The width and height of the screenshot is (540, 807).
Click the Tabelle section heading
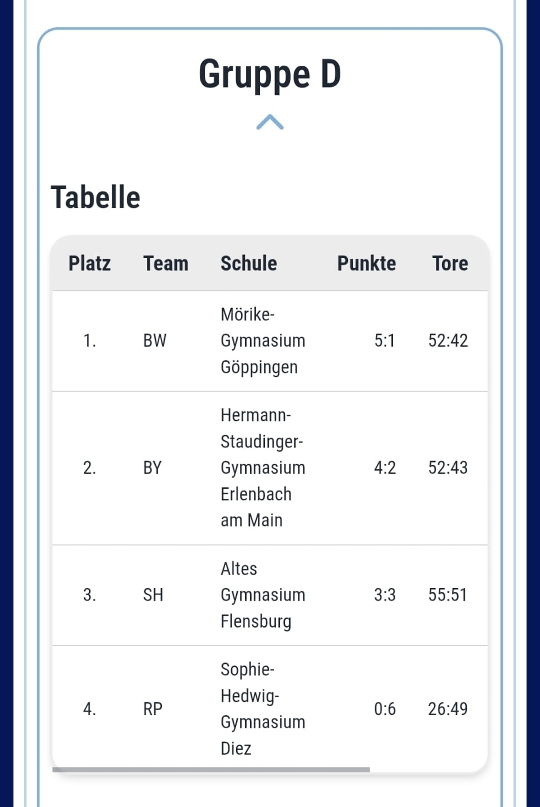coord(95,197)
